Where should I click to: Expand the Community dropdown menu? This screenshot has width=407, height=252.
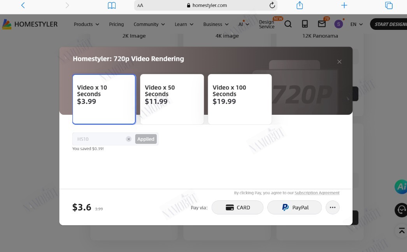point(149,24)
